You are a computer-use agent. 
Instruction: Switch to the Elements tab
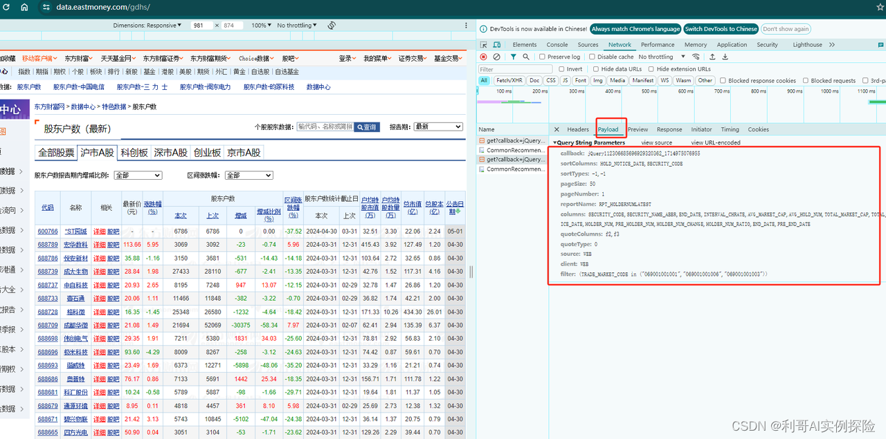(525, 44)
